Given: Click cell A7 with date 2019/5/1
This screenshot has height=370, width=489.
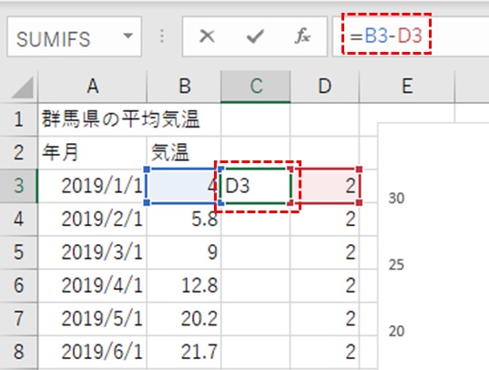Looking at the screenshot, I should (92, 319).
